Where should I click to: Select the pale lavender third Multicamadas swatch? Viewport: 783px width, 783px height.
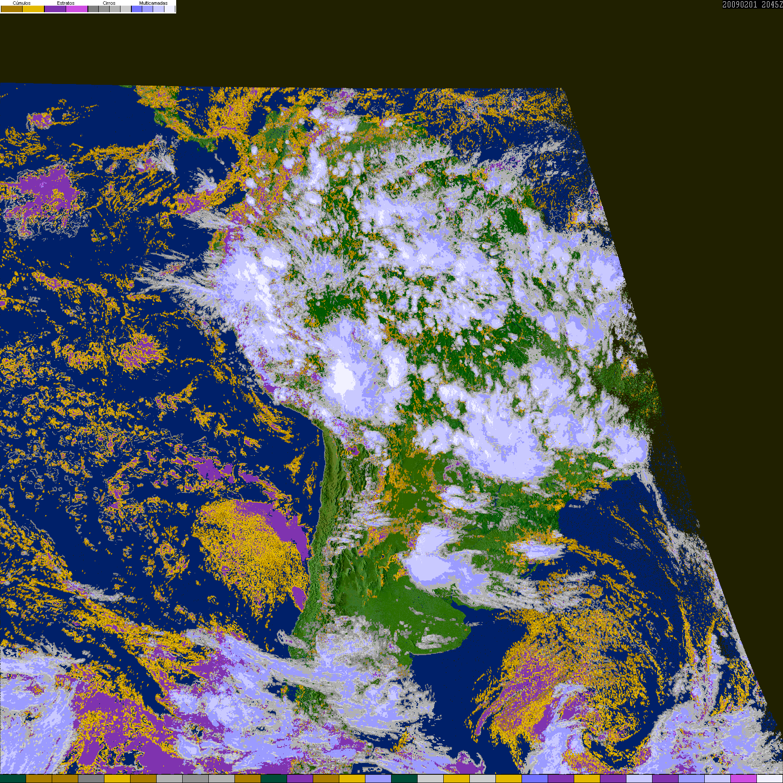click(158, 9)
